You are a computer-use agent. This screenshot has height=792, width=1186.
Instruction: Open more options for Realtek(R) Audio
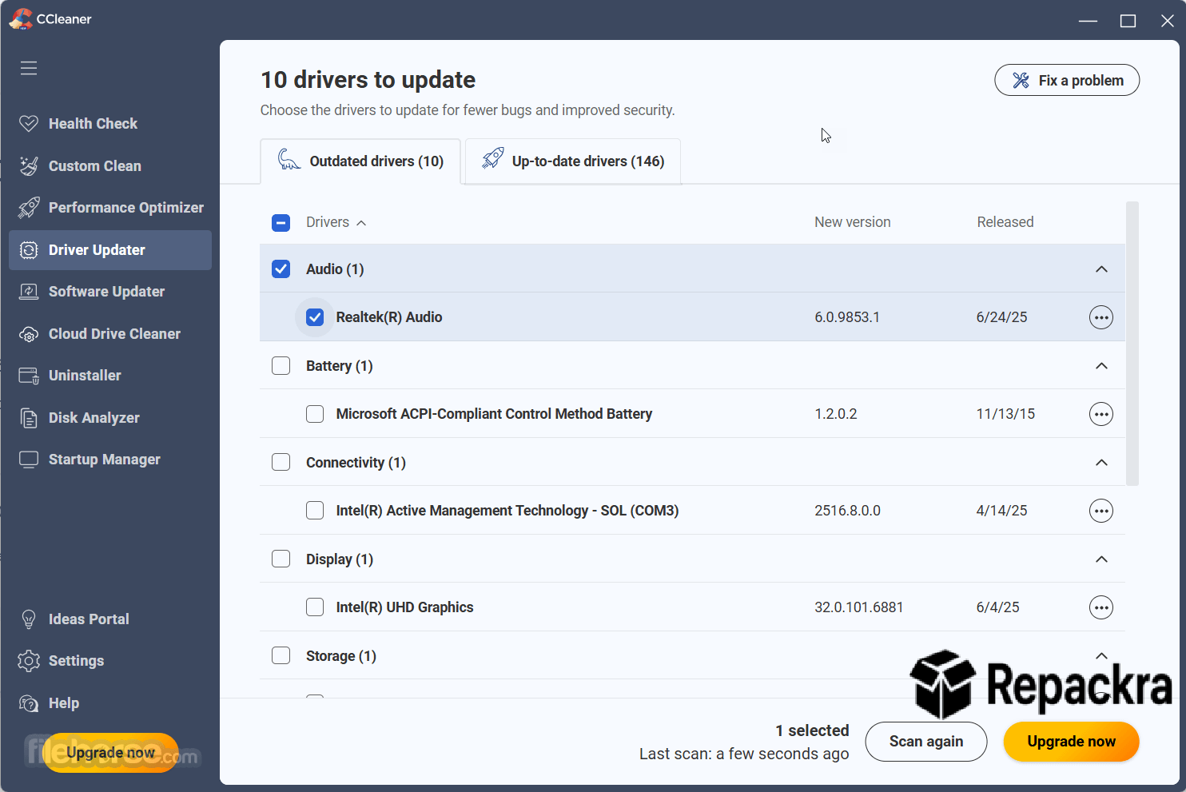coord(1101,317)
